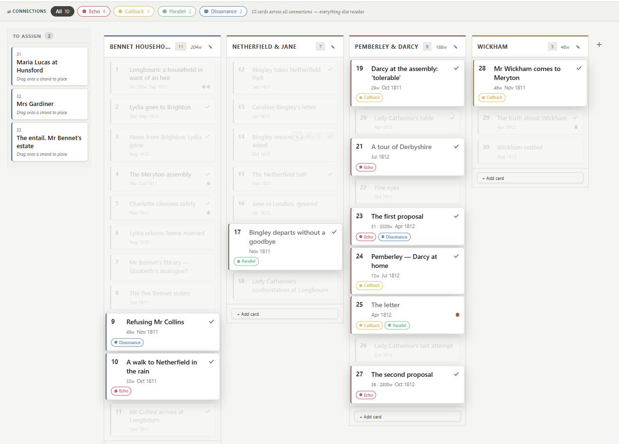Click the Bennet Household card count 11
This screenshot has width=619, height=444.
[180, 47]
